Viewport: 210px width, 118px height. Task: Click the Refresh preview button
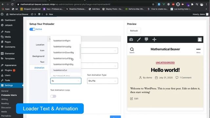tap(134, 31)
